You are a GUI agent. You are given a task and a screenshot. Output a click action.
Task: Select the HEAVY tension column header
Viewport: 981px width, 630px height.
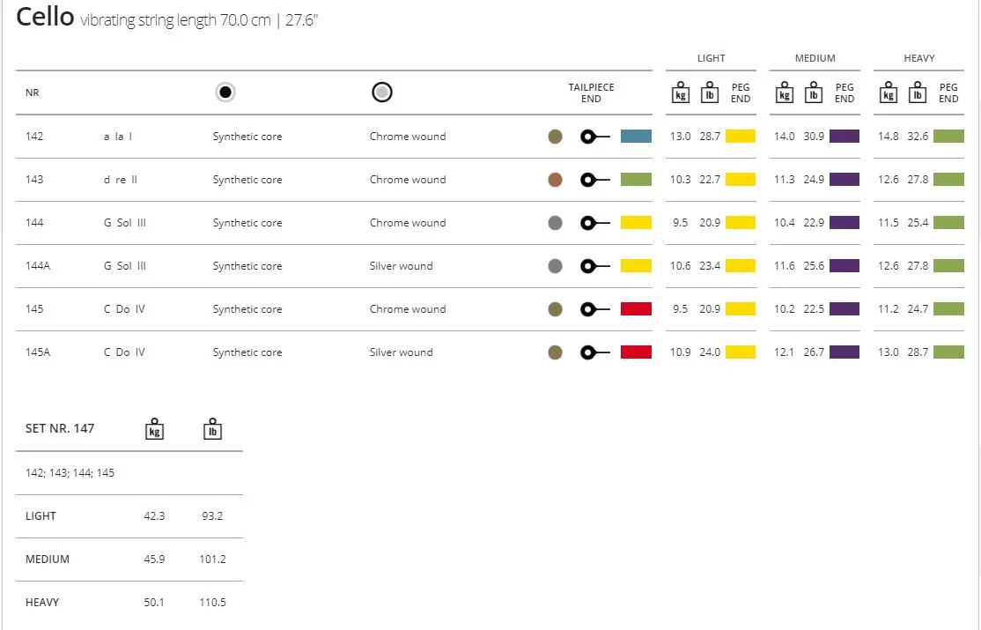pyautogui.click(x=918, y=58)
